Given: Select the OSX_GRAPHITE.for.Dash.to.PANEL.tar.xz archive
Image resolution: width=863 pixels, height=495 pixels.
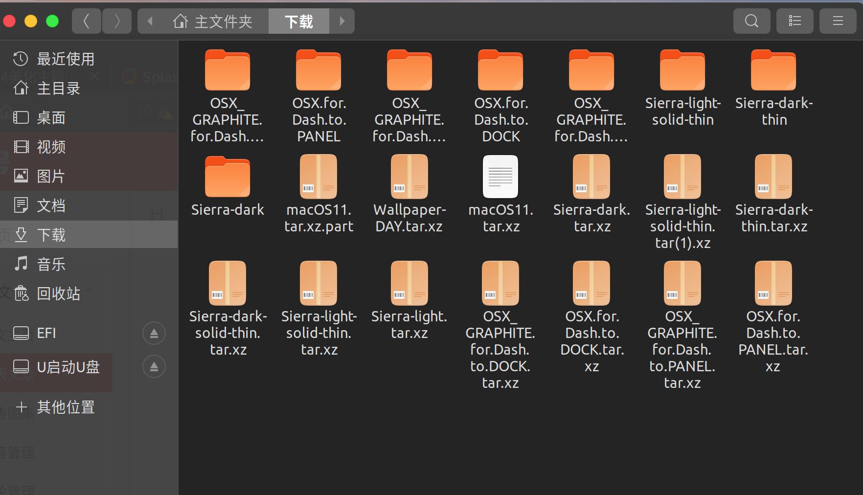Looking at the screenshot, I should point(682,326).
